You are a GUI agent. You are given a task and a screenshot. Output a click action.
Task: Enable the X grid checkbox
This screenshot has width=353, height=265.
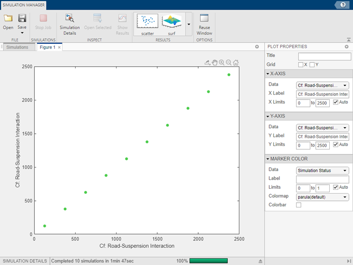(301, 65)
